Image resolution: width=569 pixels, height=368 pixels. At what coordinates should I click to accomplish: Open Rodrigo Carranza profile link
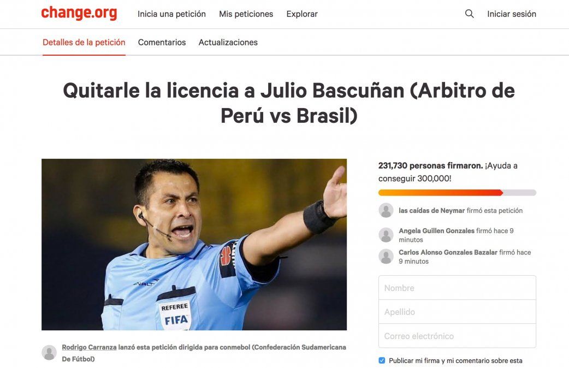(89, 347)
